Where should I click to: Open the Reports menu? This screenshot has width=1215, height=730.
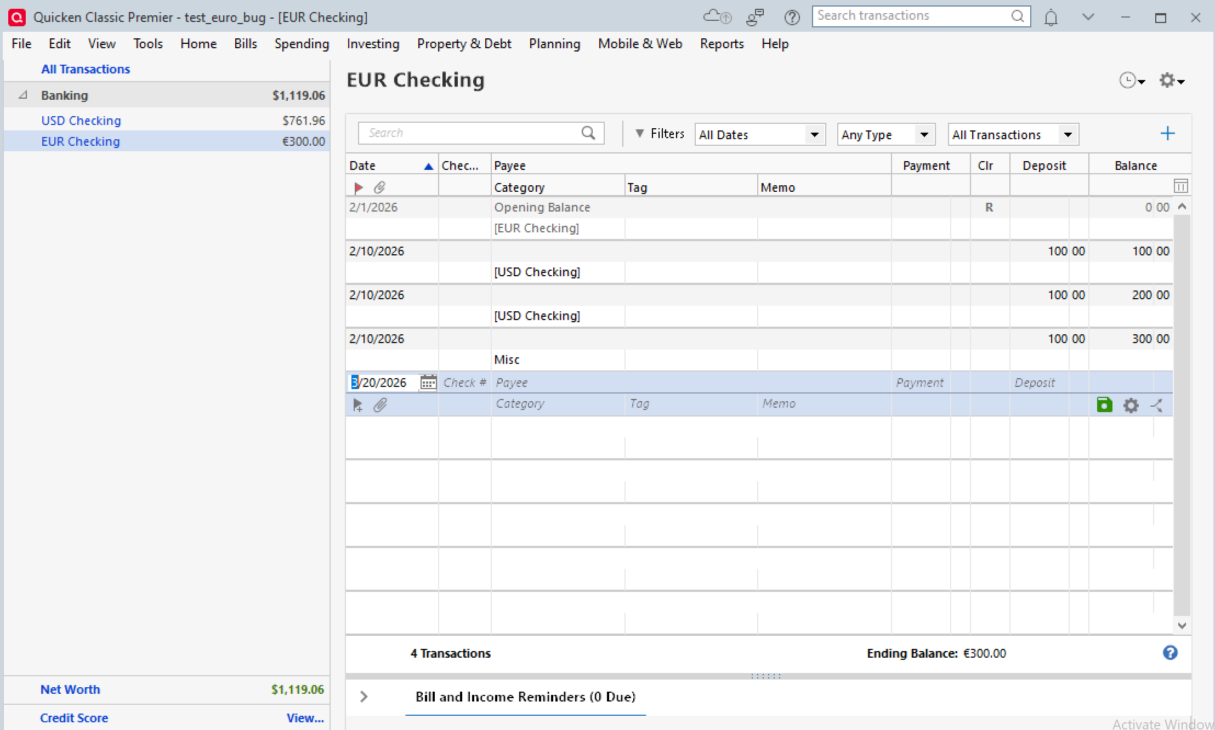pyautogui.click(x=721, y=43)
